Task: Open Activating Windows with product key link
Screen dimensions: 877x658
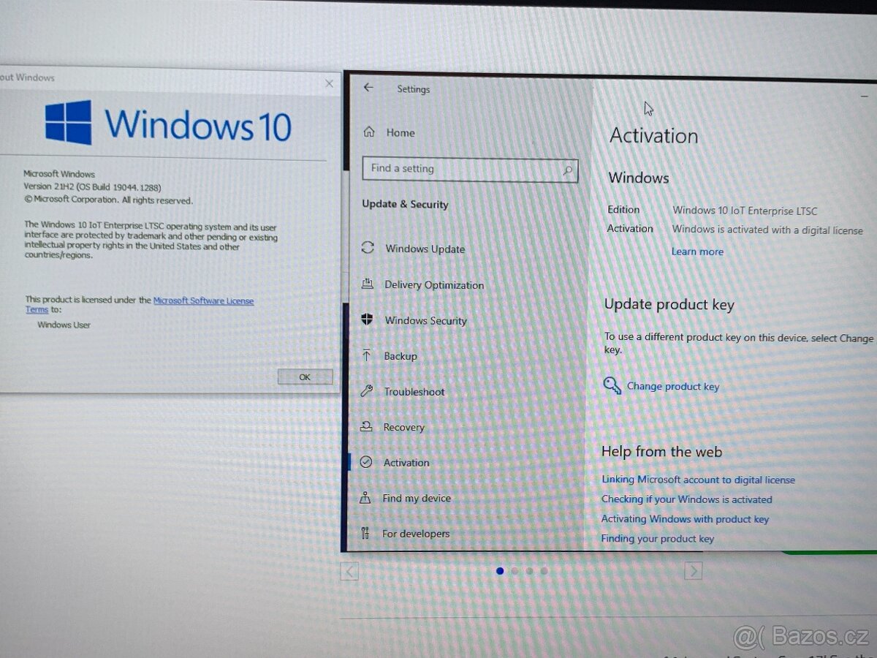Action: pyautogui.click(x=685, y=519)
